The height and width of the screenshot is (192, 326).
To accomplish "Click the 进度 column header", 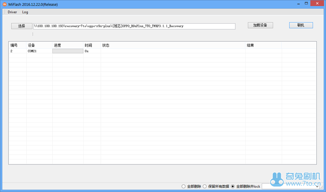I will pos(68,45).
